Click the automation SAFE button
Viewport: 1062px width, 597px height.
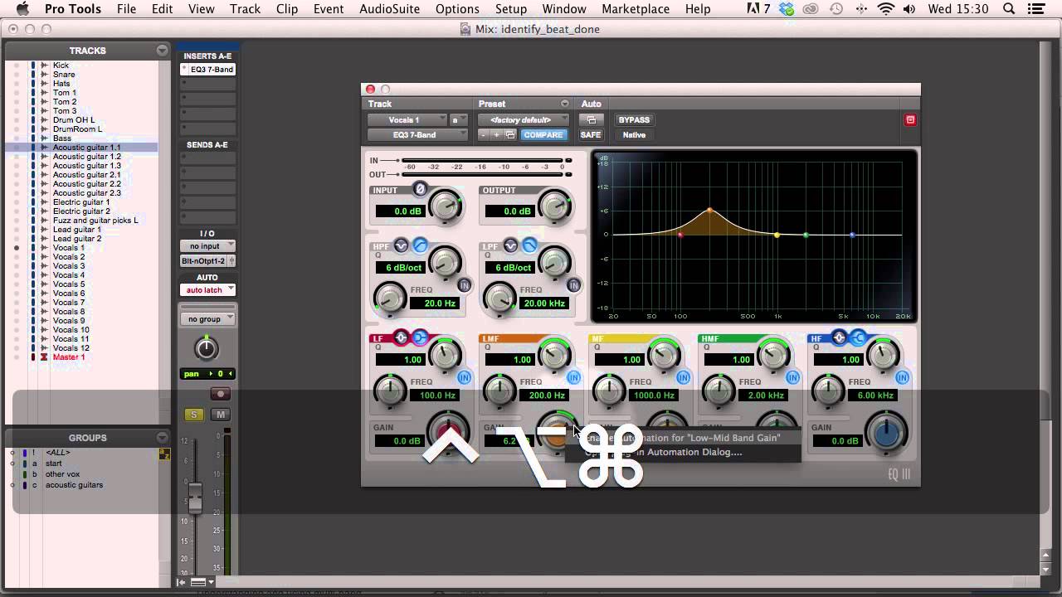(591, 135)
